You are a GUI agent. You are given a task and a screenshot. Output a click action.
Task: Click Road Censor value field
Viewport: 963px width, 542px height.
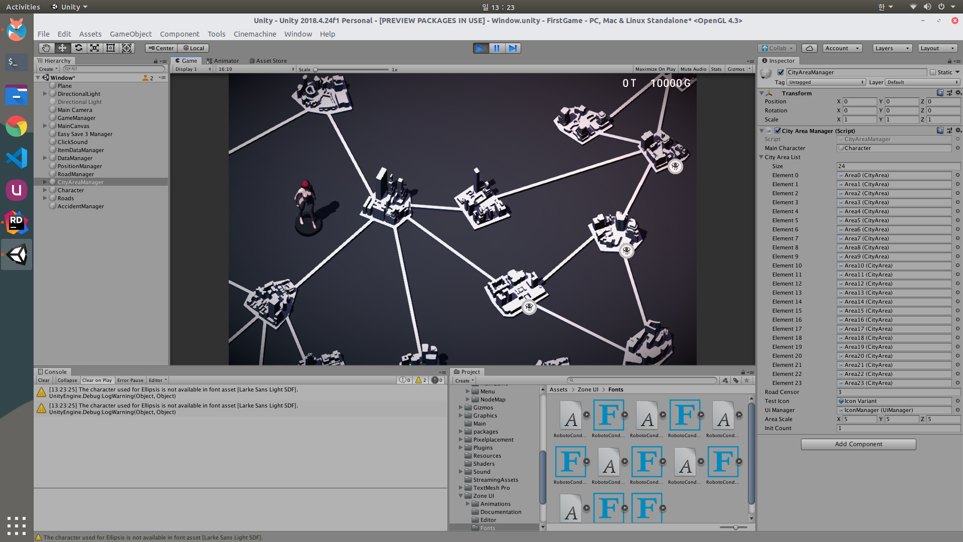(x=898, y=392)
